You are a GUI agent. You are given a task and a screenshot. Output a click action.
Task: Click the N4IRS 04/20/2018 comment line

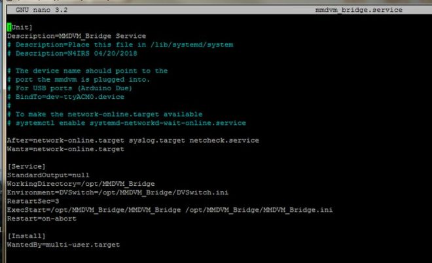coord(72,54)
